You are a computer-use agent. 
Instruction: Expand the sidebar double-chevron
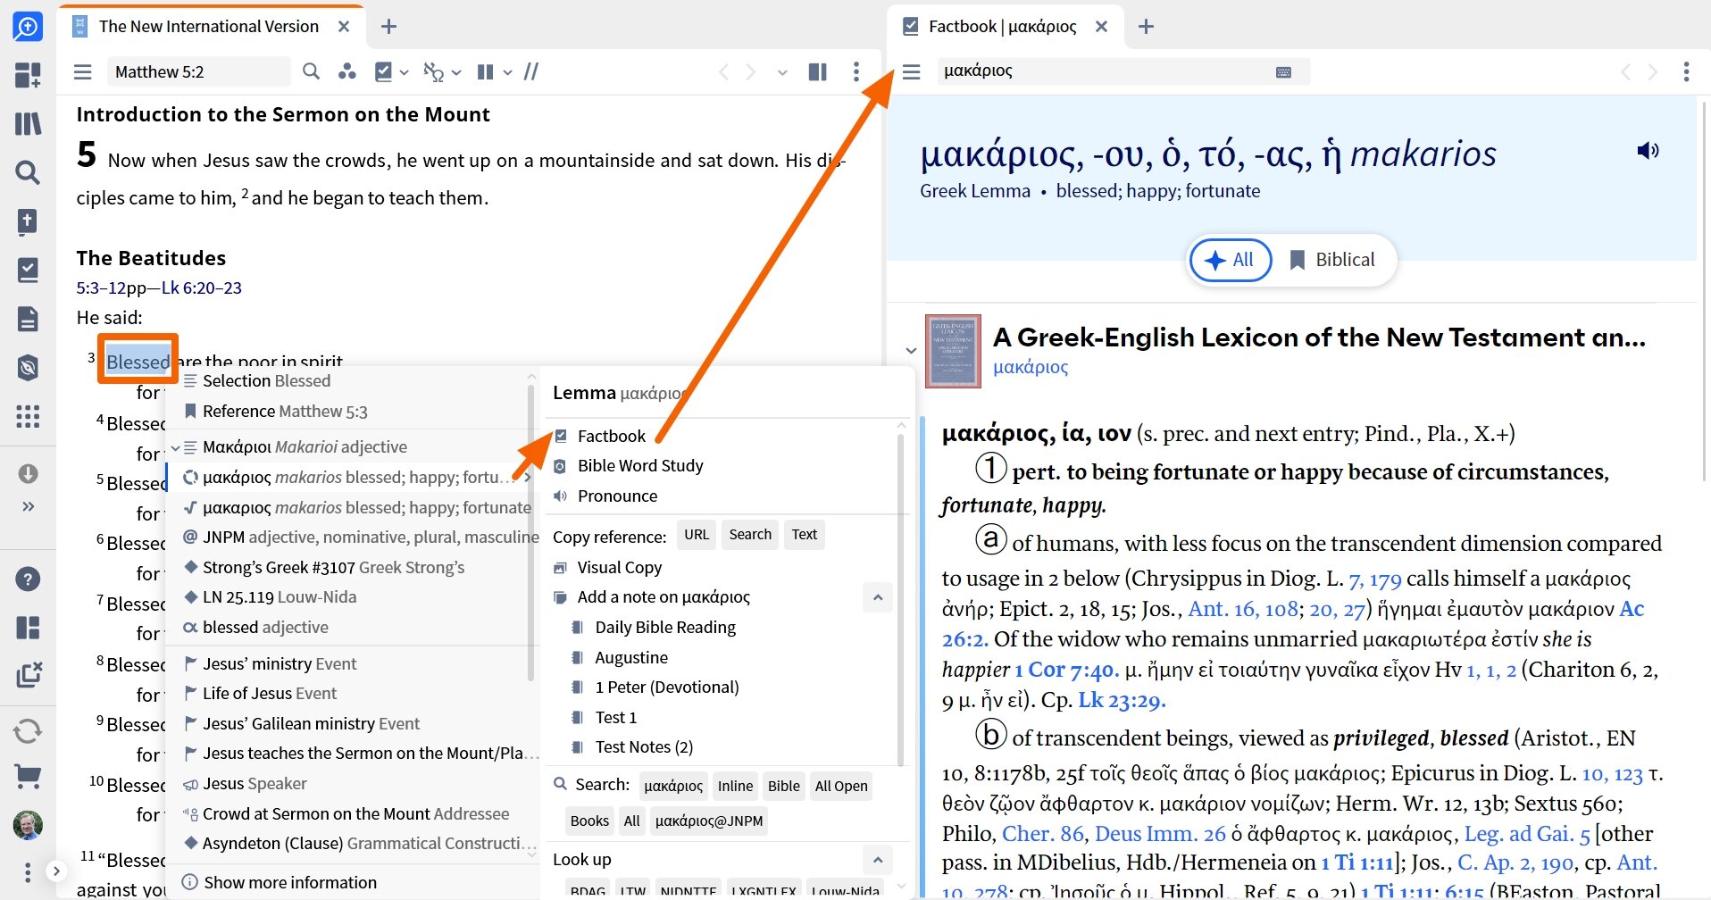click(x=28, y=506)
